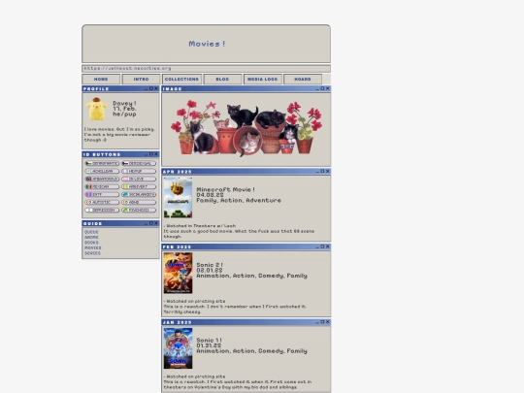The image size is (524, 393).
Task: Open the ANIME link in Guide
Action: click(x=91, y=238)
